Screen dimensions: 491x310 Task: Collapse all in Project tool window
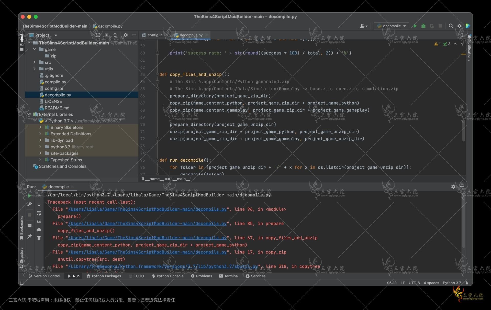click(115, 35)
